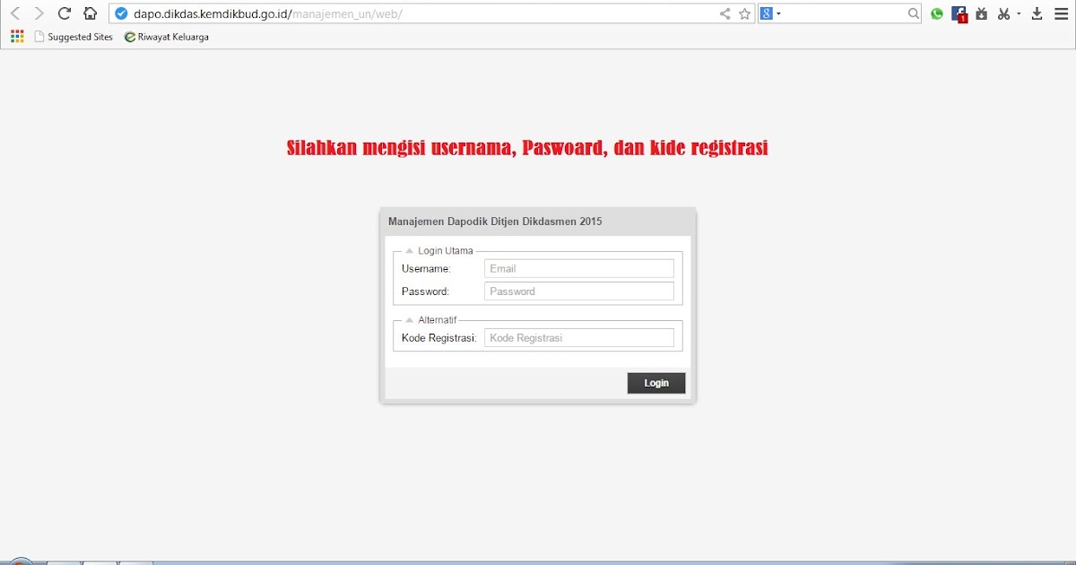Open the Google search engine selector

click(x=771, y=13)
